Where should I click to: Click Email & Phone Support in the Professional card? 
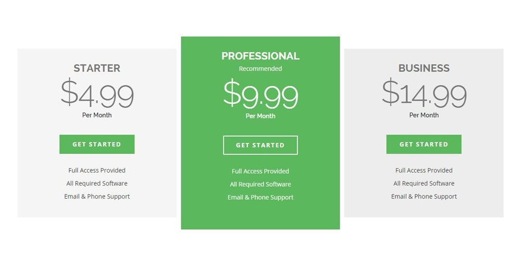[260, 198]
